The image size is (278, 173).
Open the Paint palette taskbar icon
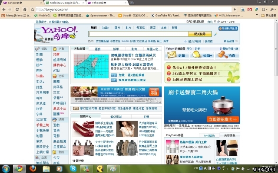click(x=113, y=169)
